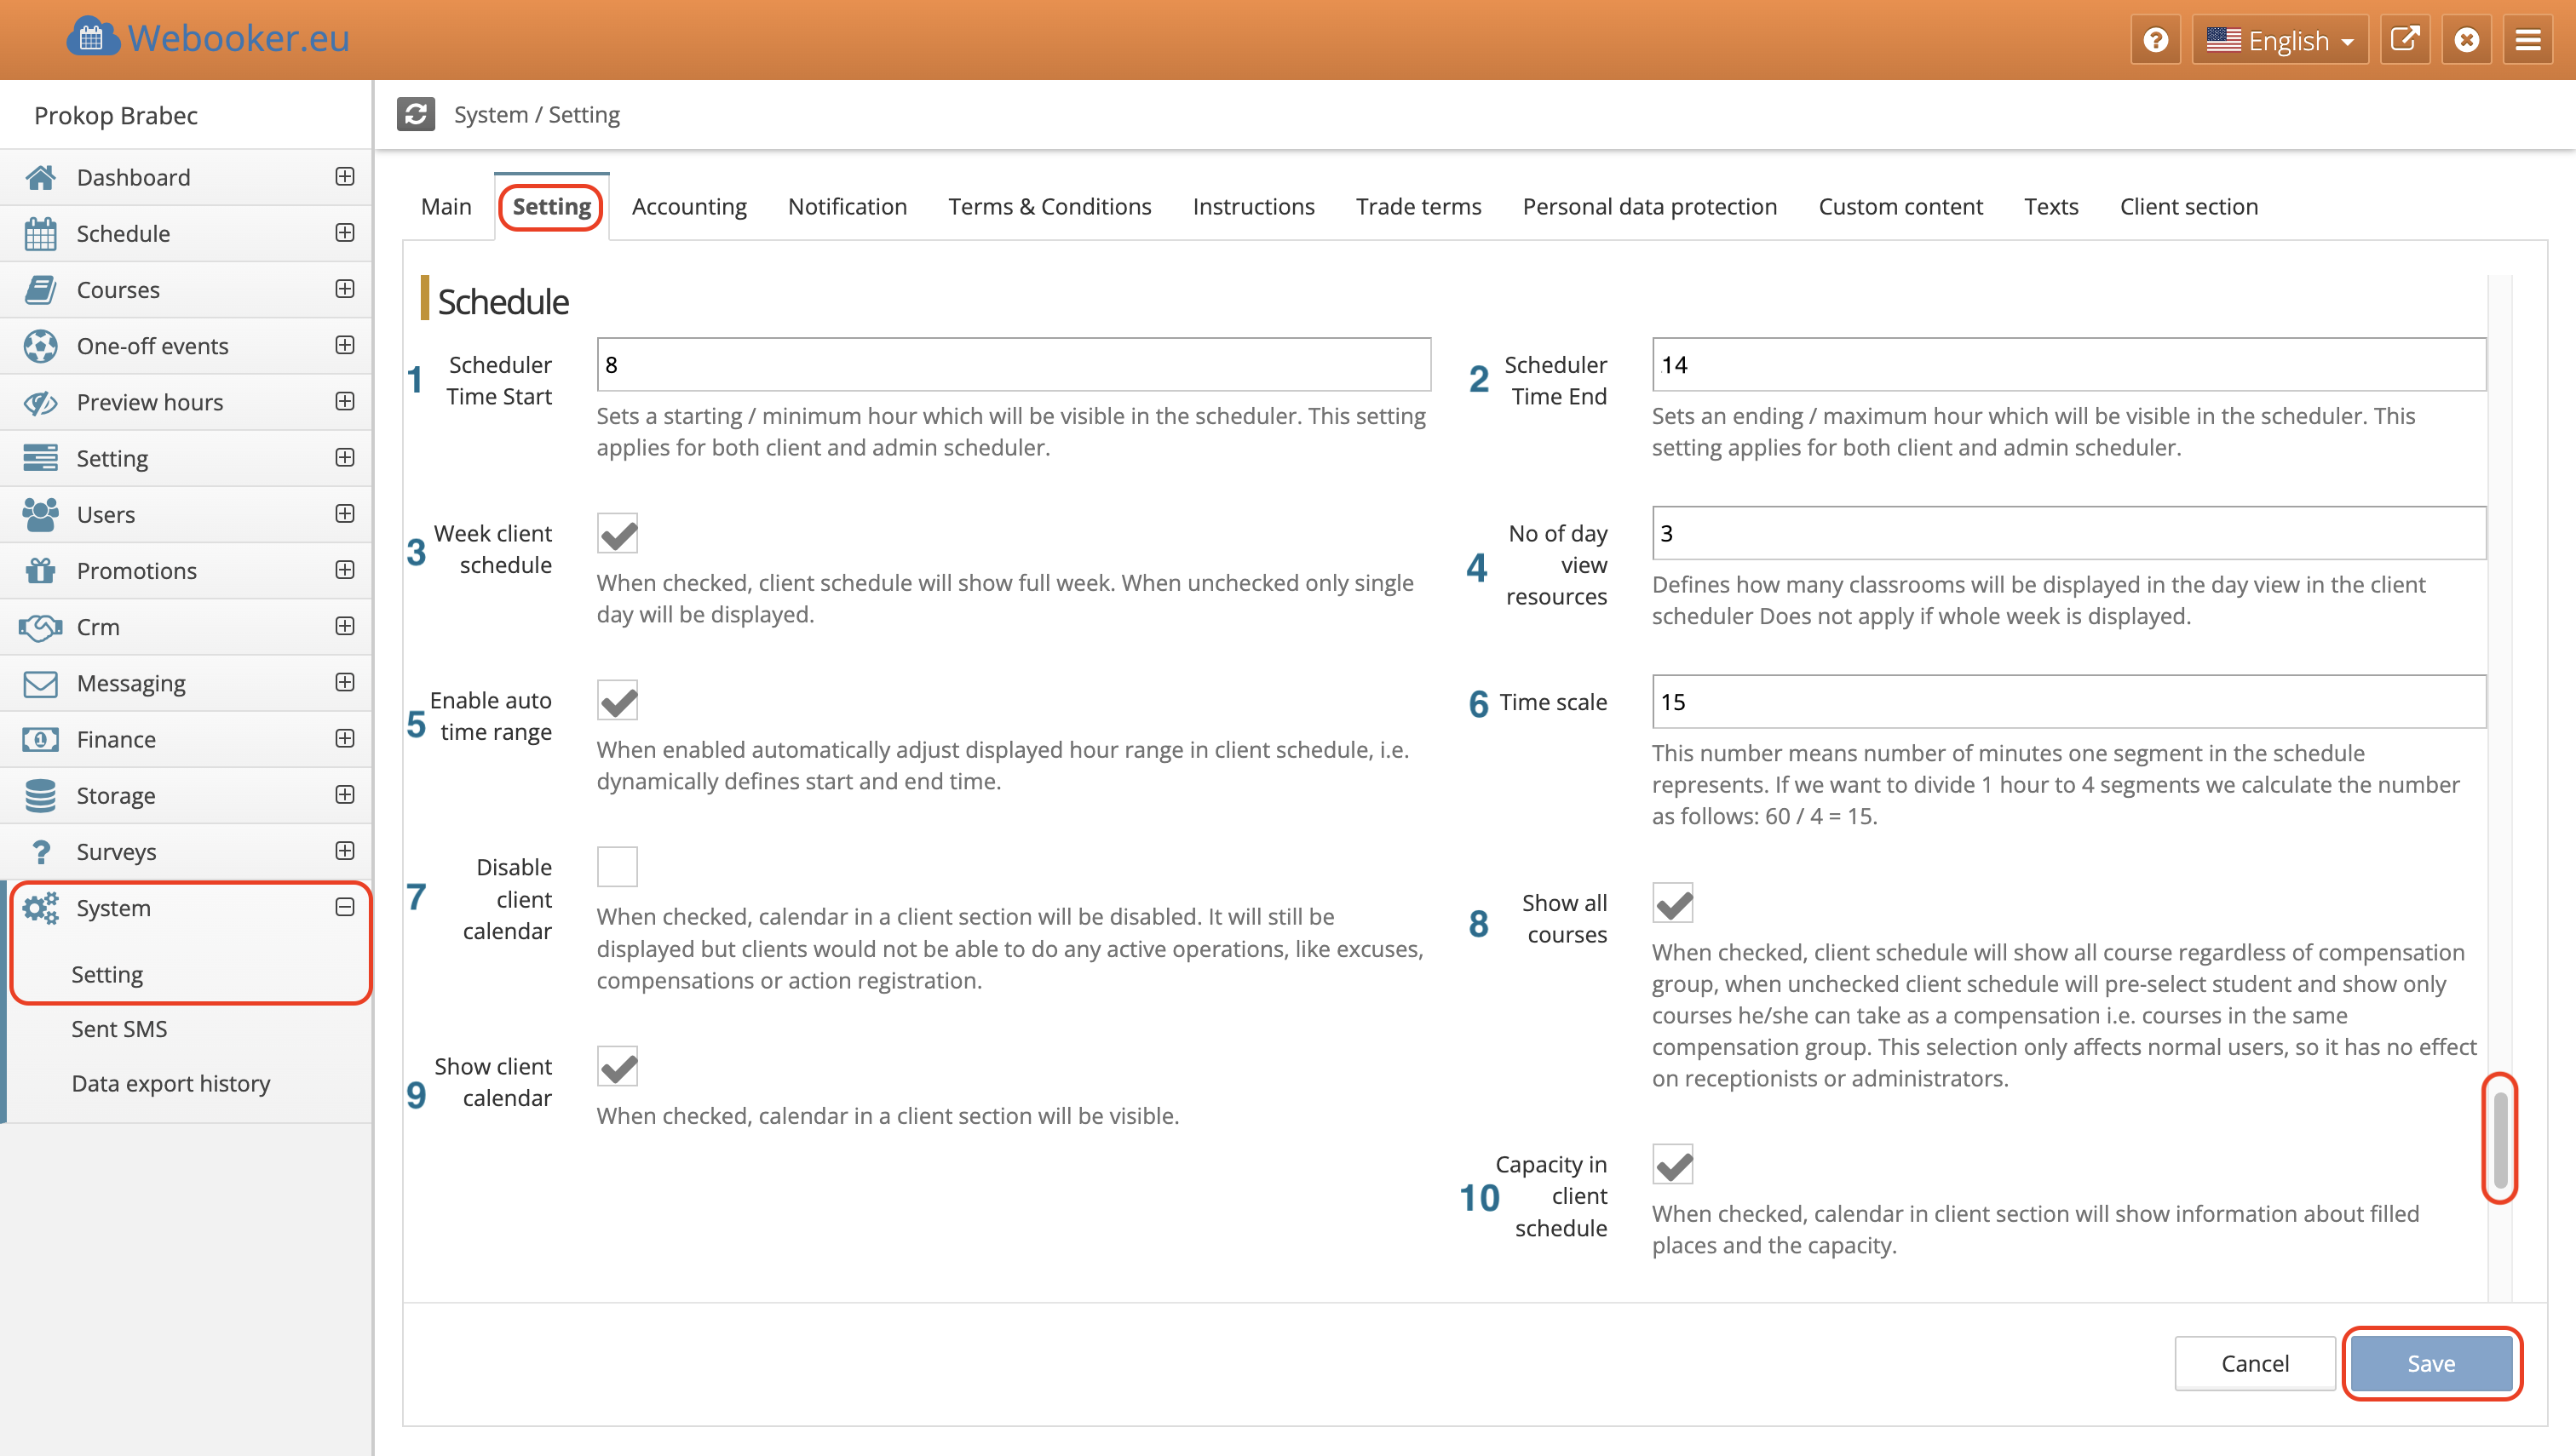2576x1456 pixels.
Task: Click the settings panel vertical scrollbar
Action: pos(2499,1138)
